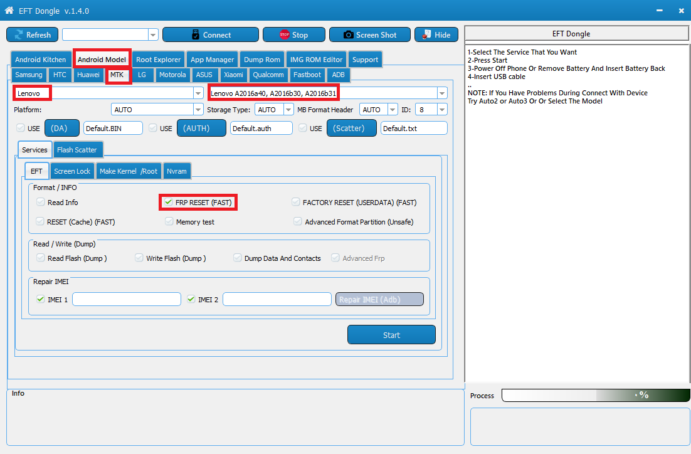Image resolution: width=691 pixels, height=454 pixels.
Task: Open the Support tab
Action: click(365, 60)
